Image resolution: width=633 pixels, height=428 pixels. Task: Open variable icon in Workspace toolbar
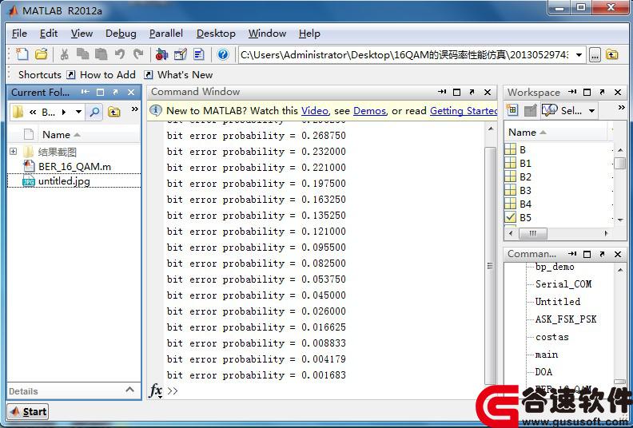point(530,109)
